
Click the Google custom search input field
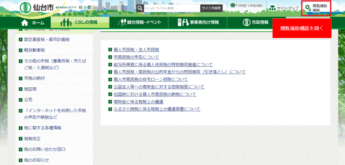tap(172, 8)
